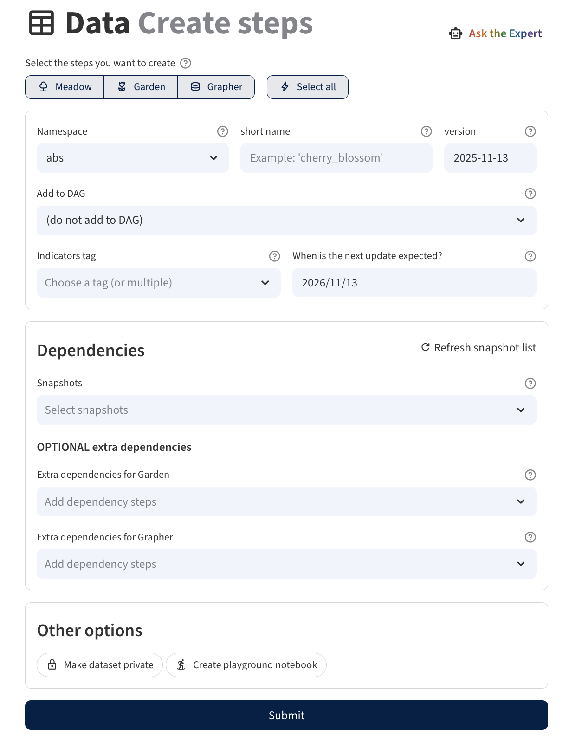
Task: Click help icon for Extra dependencies for Garden
Action: [530, 475]
